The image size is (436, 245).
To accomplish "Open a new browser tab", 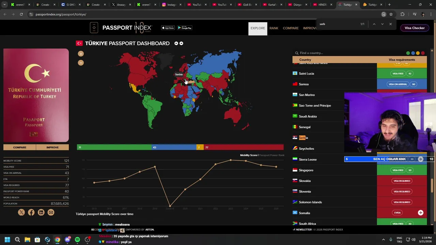I will pyautogui.click(x=389, y=5).
